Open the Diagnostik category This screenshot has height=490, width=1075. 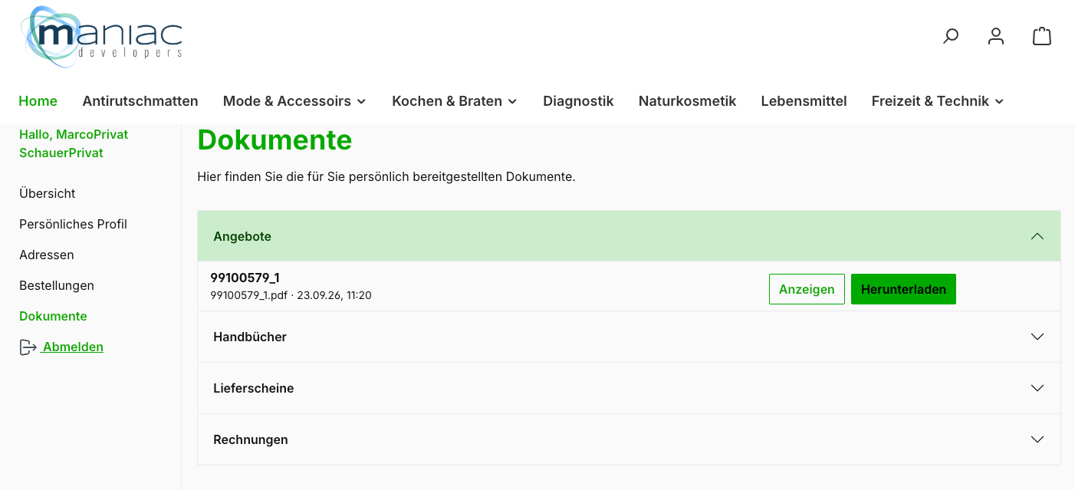click(x=578, y=101)
